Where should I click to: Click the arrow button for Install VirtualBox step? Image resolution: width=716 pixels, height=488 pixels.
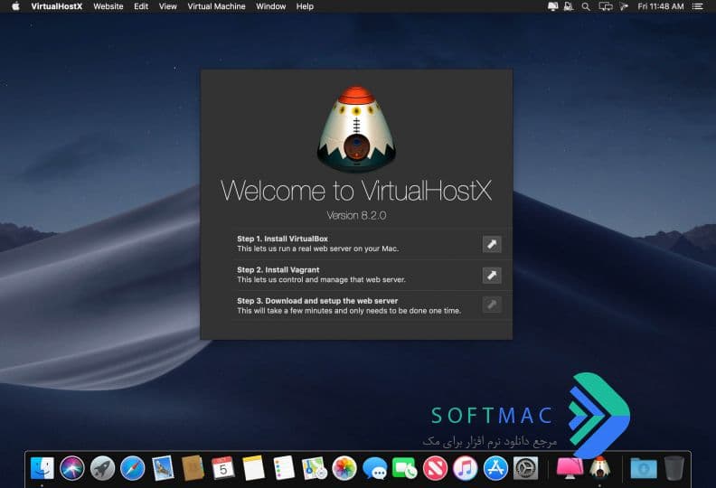(492, 244)
